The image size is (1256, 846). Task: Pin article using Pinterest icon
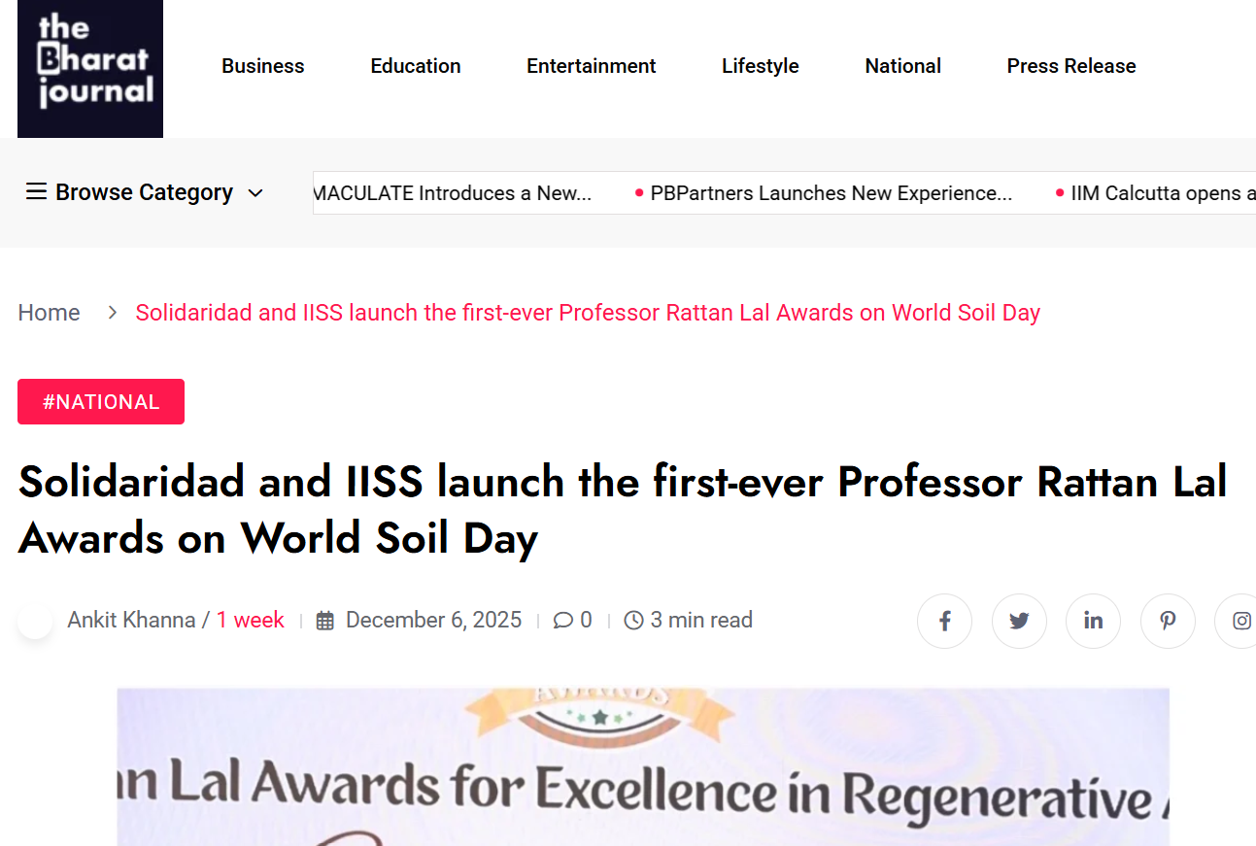click(x=1168, y=621)
